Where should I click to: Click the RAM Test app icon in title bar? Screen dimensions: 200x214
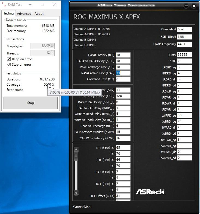tap(4, 4)
